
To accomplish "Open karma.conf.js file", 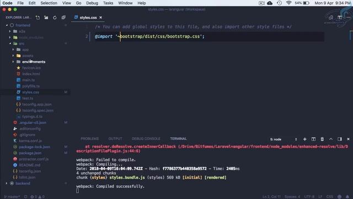I will [x=30, y=141].
